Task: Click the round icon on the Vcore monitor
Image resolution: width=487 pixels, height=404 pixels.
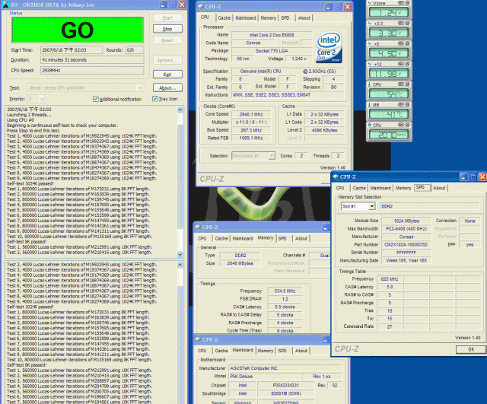Action: (x=407, y=3)
